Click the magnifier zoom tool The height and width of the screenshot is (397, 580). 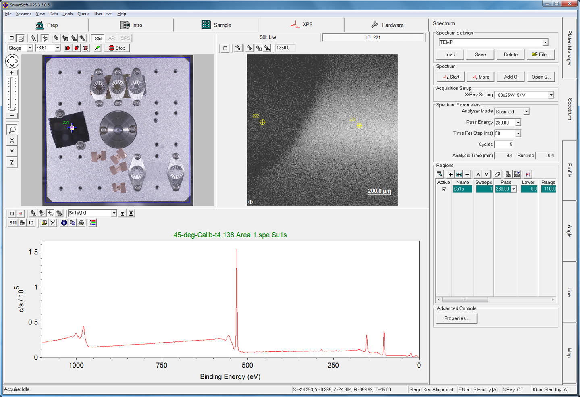[x=12, y=130]
